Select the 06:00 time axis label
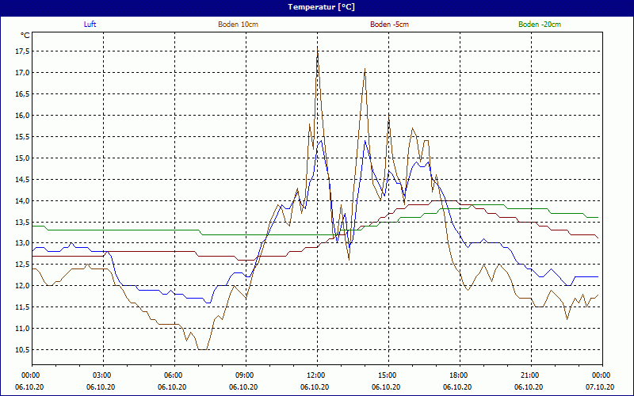 (x=174, y=375)
